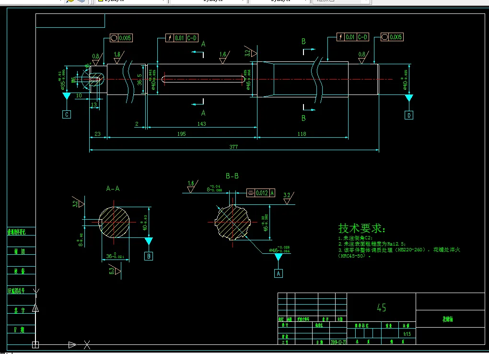Screen dimensions: 489x354
Task: Click upper cutting-plane letter A
Action: (x=203, y=44)
